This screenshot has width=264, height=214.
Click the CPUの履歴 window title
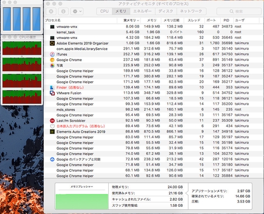point(27,37)
